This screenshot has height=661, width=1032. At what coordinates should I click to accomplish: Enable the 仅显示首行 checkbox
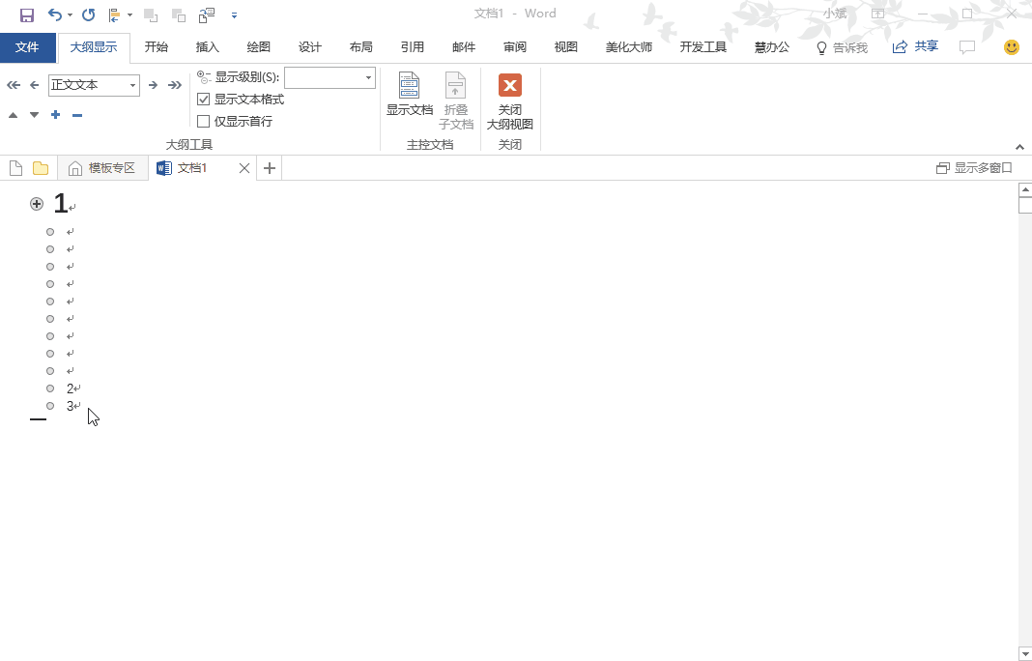click(203, 121)
